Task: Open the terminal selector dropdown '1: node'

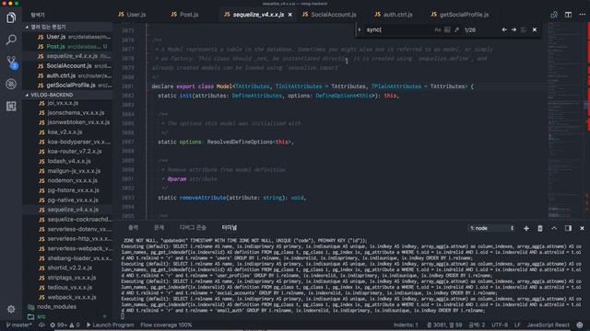Action: tap(491, 228)
